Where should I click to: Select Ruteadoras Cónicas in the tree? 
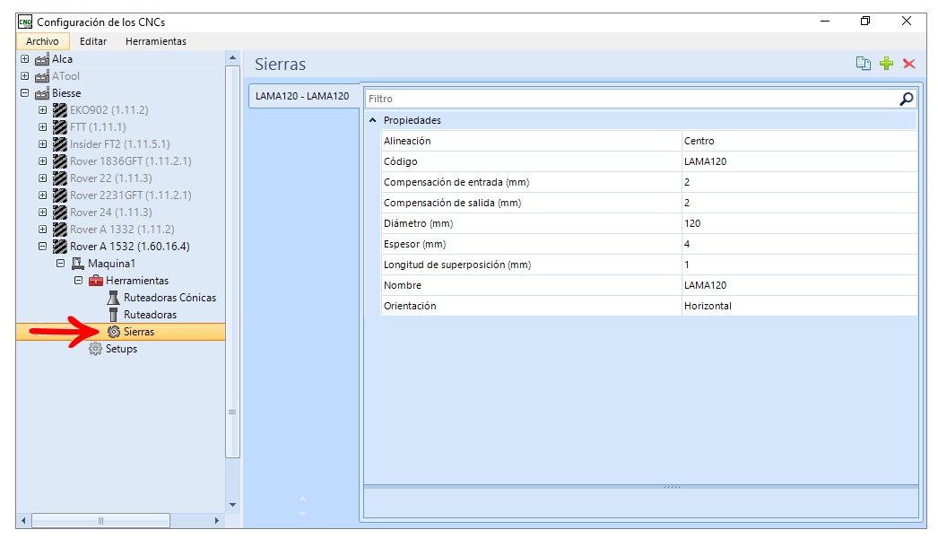(169, 298)
